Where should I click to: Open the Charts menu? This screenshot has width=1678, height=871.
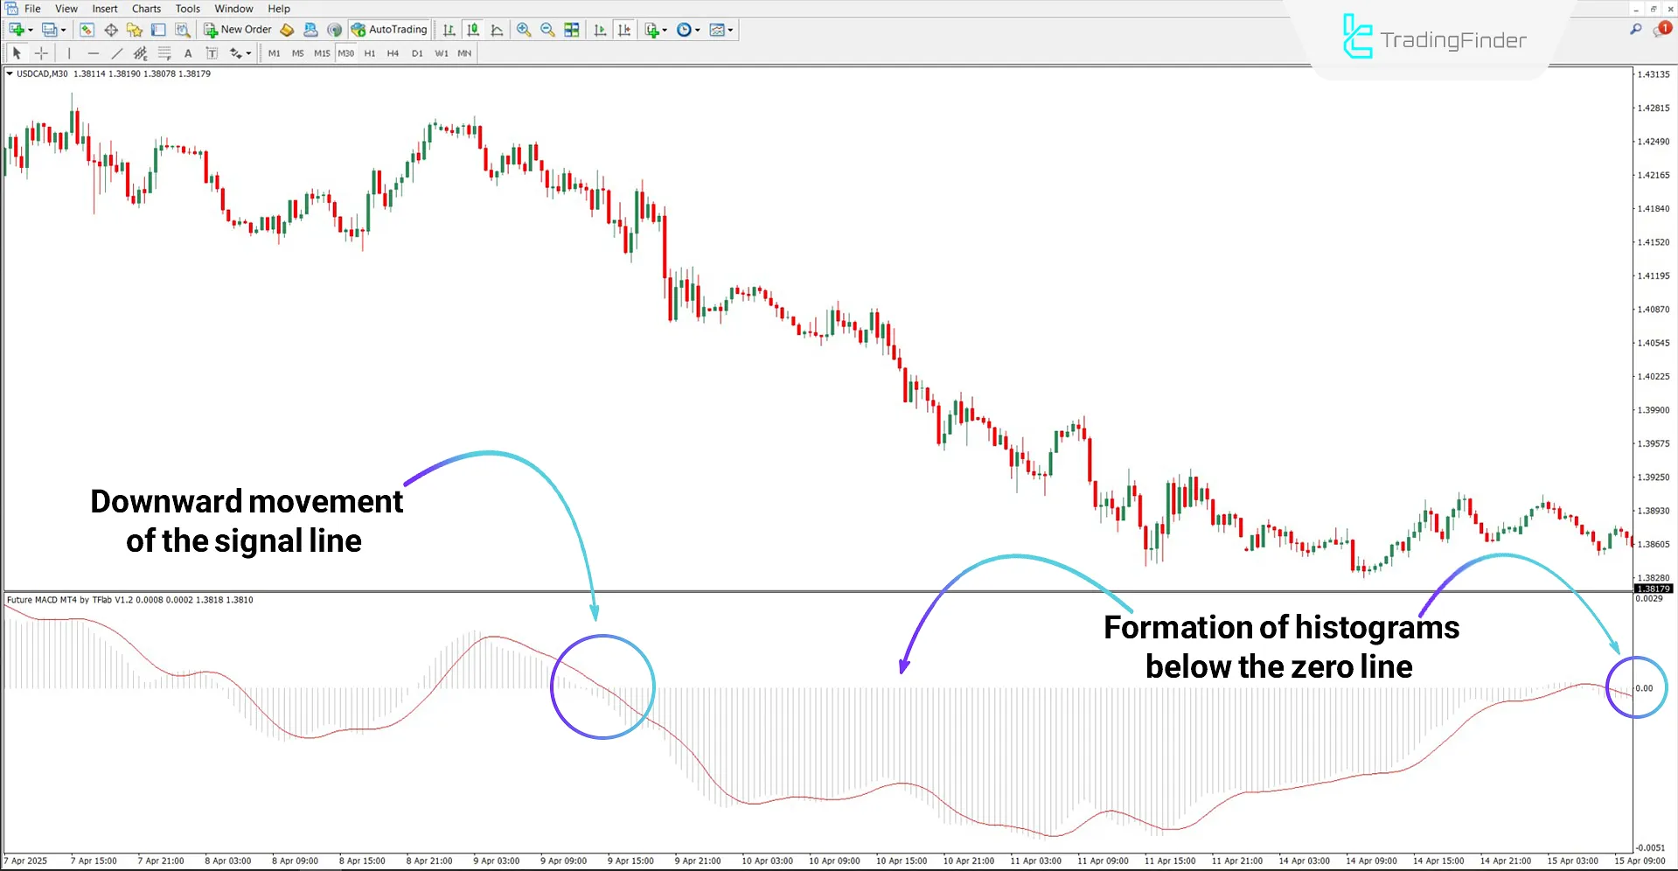[145, 8]
